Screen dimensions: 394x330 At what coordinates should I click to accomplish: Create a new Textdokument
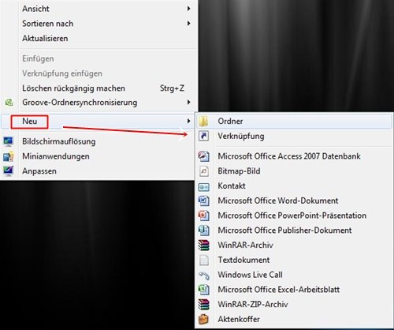click(x=294, y=260)
